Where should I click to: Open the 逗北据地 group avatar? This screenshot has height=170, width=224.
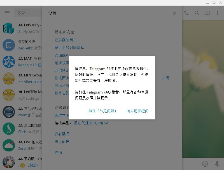(9, 129)
